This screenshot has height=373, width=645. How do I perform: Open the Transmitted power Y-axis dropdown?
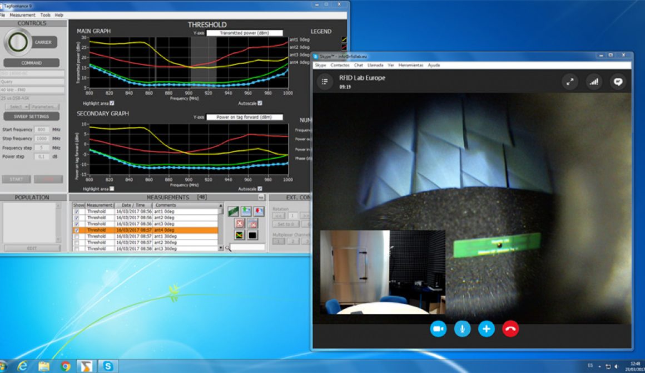[245, 32]
